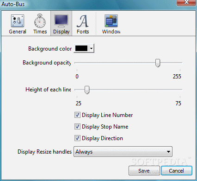Close the Auto-Bus dialog window
197x181 pixels.
[x=187, y=2]
